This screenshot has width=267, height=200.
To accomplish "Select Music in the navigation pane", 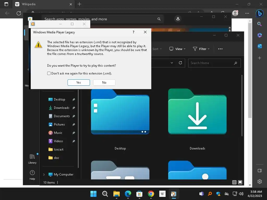I will pyautogui.click(x=58, y=133).
